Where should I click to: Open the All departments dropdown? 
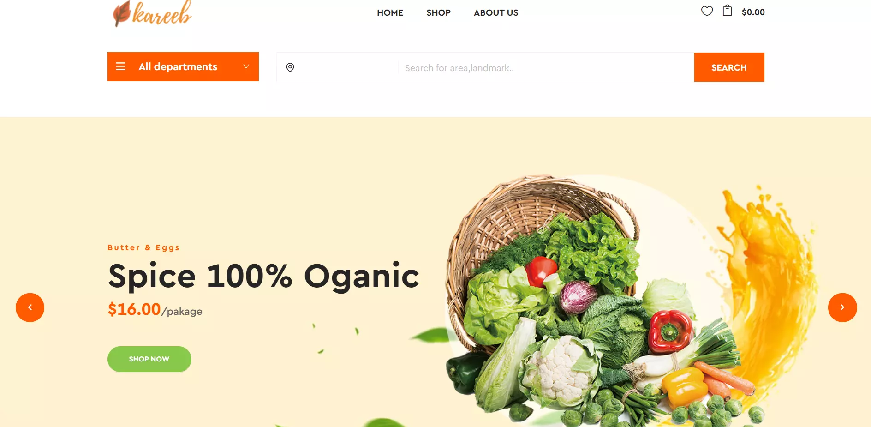183,66
